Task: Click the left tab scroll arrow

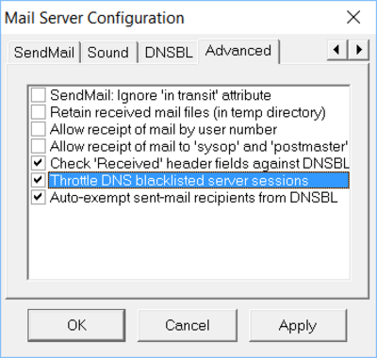Action: 337,50
